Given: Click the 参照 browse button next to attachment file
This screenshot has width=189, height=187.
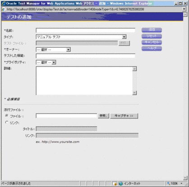Looking at the screenshot, I should [x=103, y=116].
